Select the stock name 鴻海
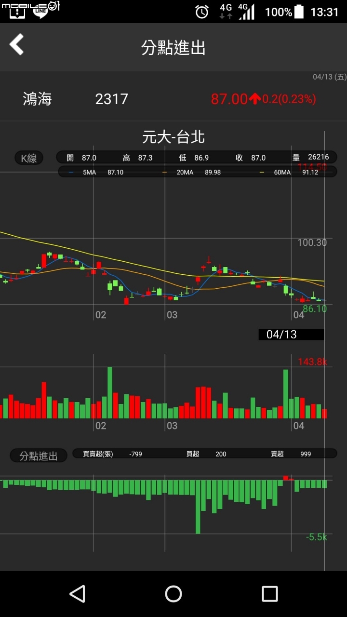The image size is (347, 617). (38, 99)
